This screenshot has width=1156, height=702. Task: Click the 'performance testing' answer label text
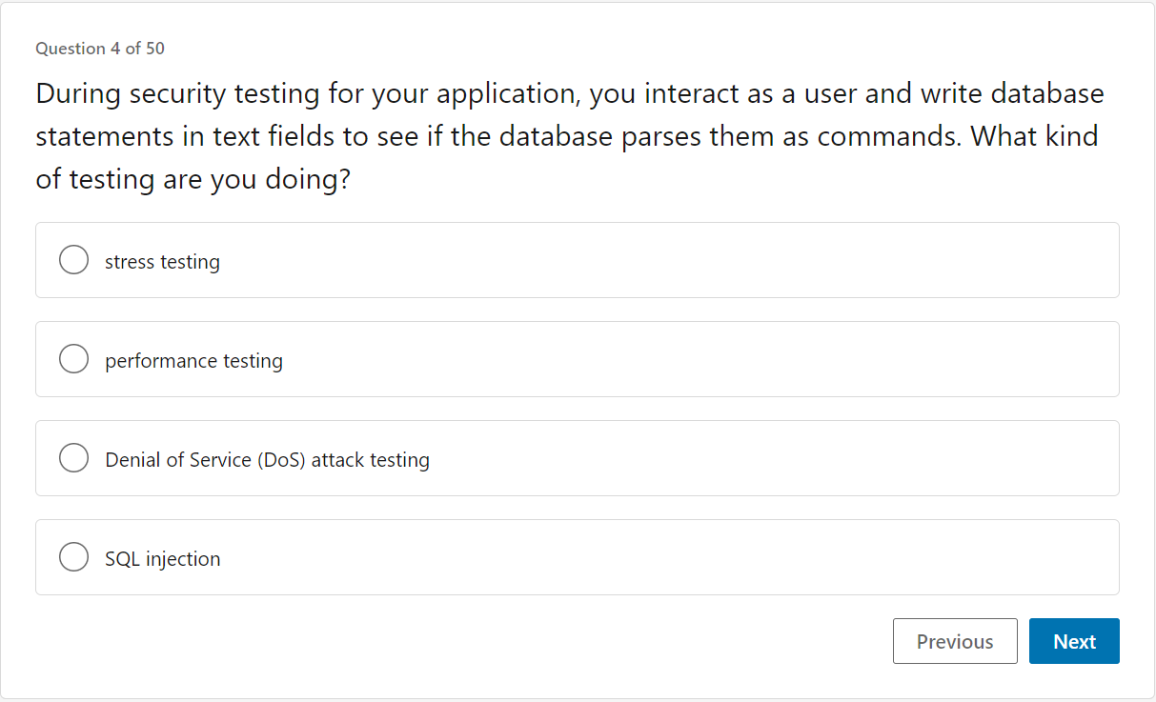(x=193, y=361)
